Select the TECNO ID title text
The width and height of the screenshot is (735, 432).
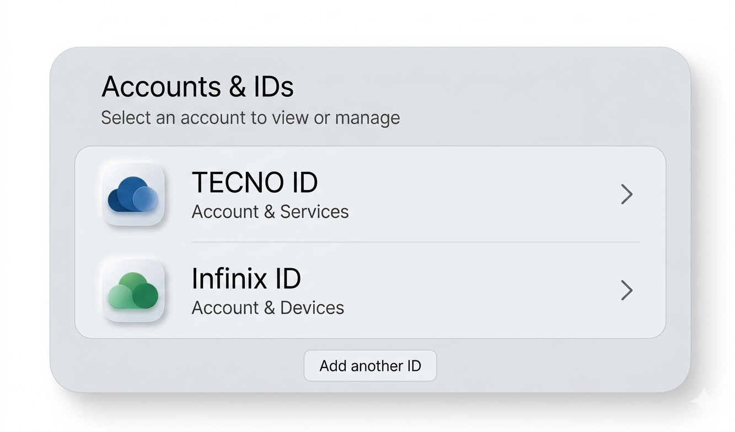pos(255,182)
